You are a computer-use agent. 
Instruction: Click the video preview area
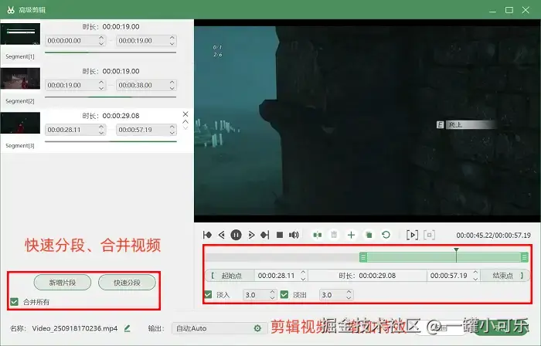[x=367, y=120]
